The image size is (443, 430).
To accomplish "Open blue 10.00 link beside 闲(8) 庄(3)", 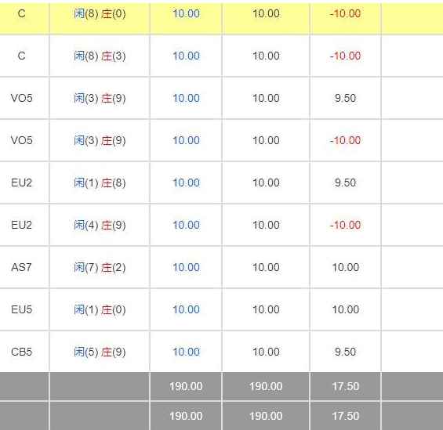I will [186, 56].
